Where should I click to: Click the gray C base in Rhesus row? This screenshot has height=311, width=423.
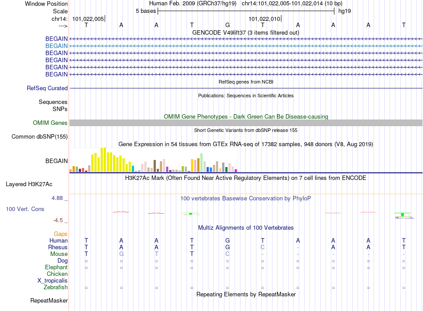click(x=263, y=247)
